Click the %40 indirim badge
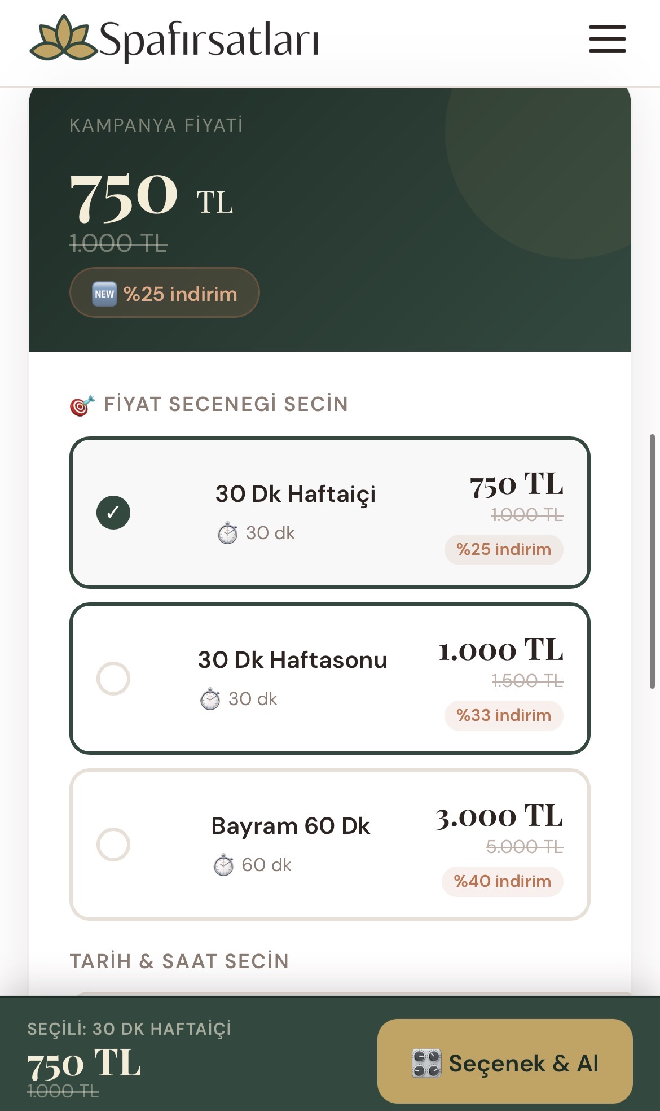The width and height of the screenshot is (660, 1111). 503,881
